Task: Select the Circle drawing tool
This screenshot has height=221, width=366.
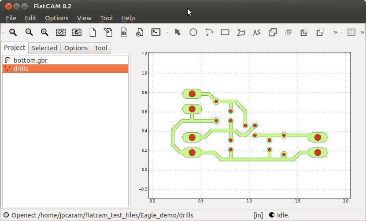Action: pyautogui.click(x=193, y=32)
